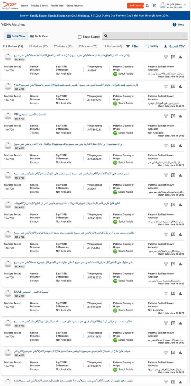Open the notifications bell icon
The width and height of the screenshot is (191, 386).
pyautogui.click(x=147, y=5)
